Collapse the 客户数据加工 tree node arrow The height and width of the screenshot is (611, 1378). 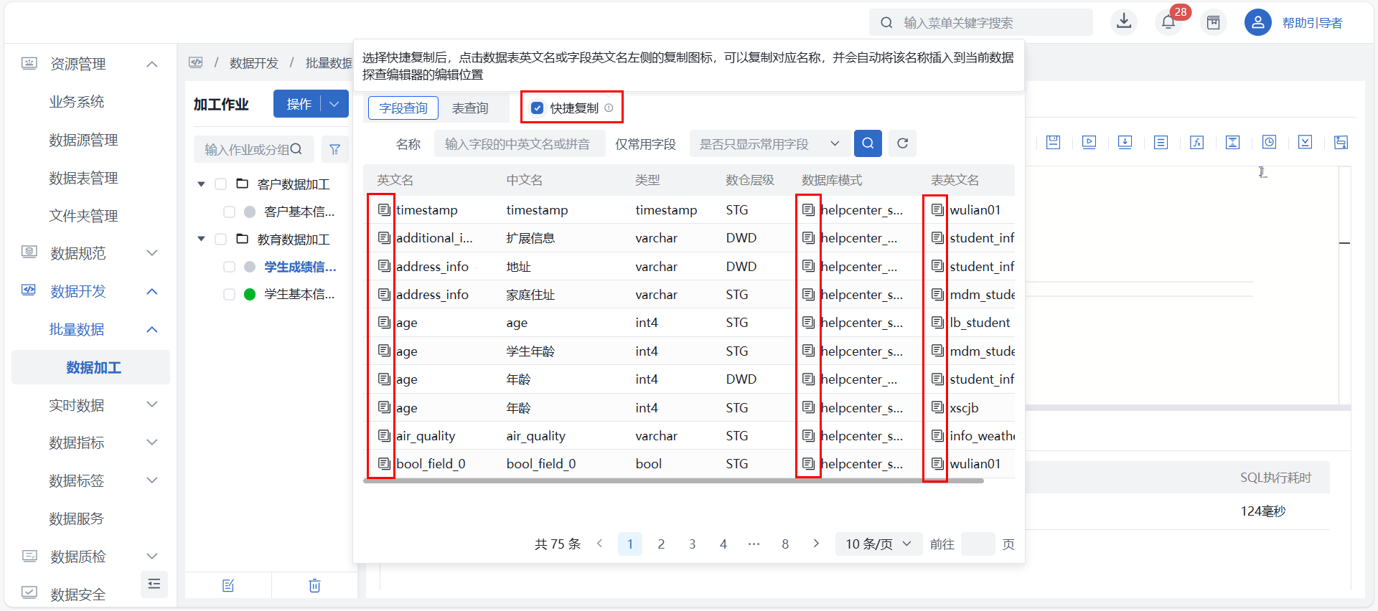tap(201, 184)
